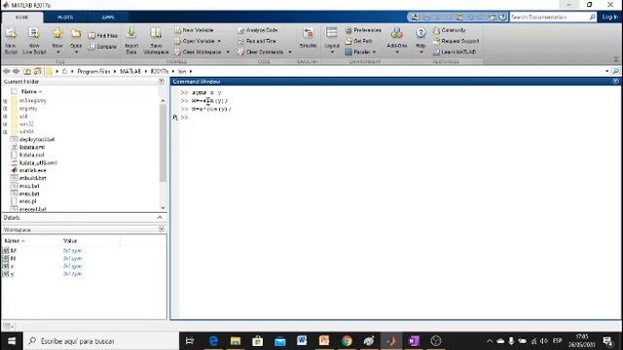
Task: Click the Open folder button
Action: click(76, 40)
